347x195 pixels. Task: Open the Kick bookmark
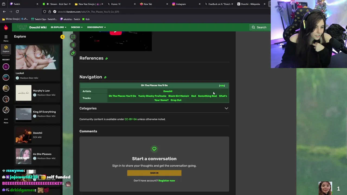[86, 19]
